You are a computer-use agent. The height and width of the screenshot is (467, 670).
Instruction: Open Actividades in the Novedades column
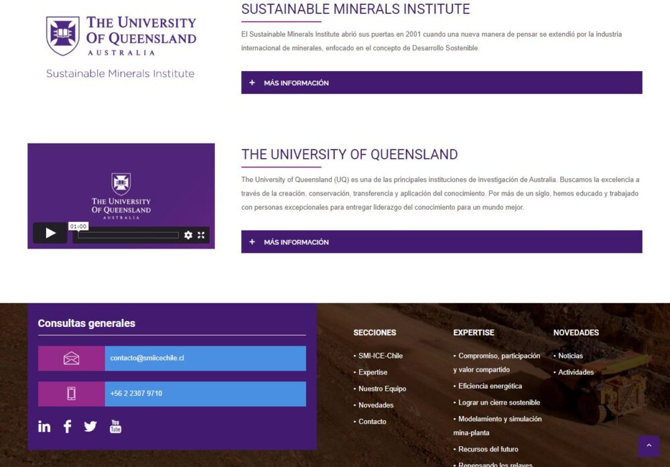(x=576, y=372)
